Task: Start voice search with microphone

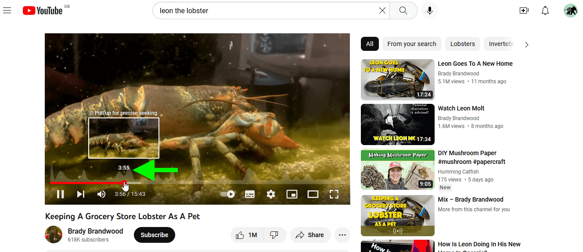Action: [x=430, y=11]
